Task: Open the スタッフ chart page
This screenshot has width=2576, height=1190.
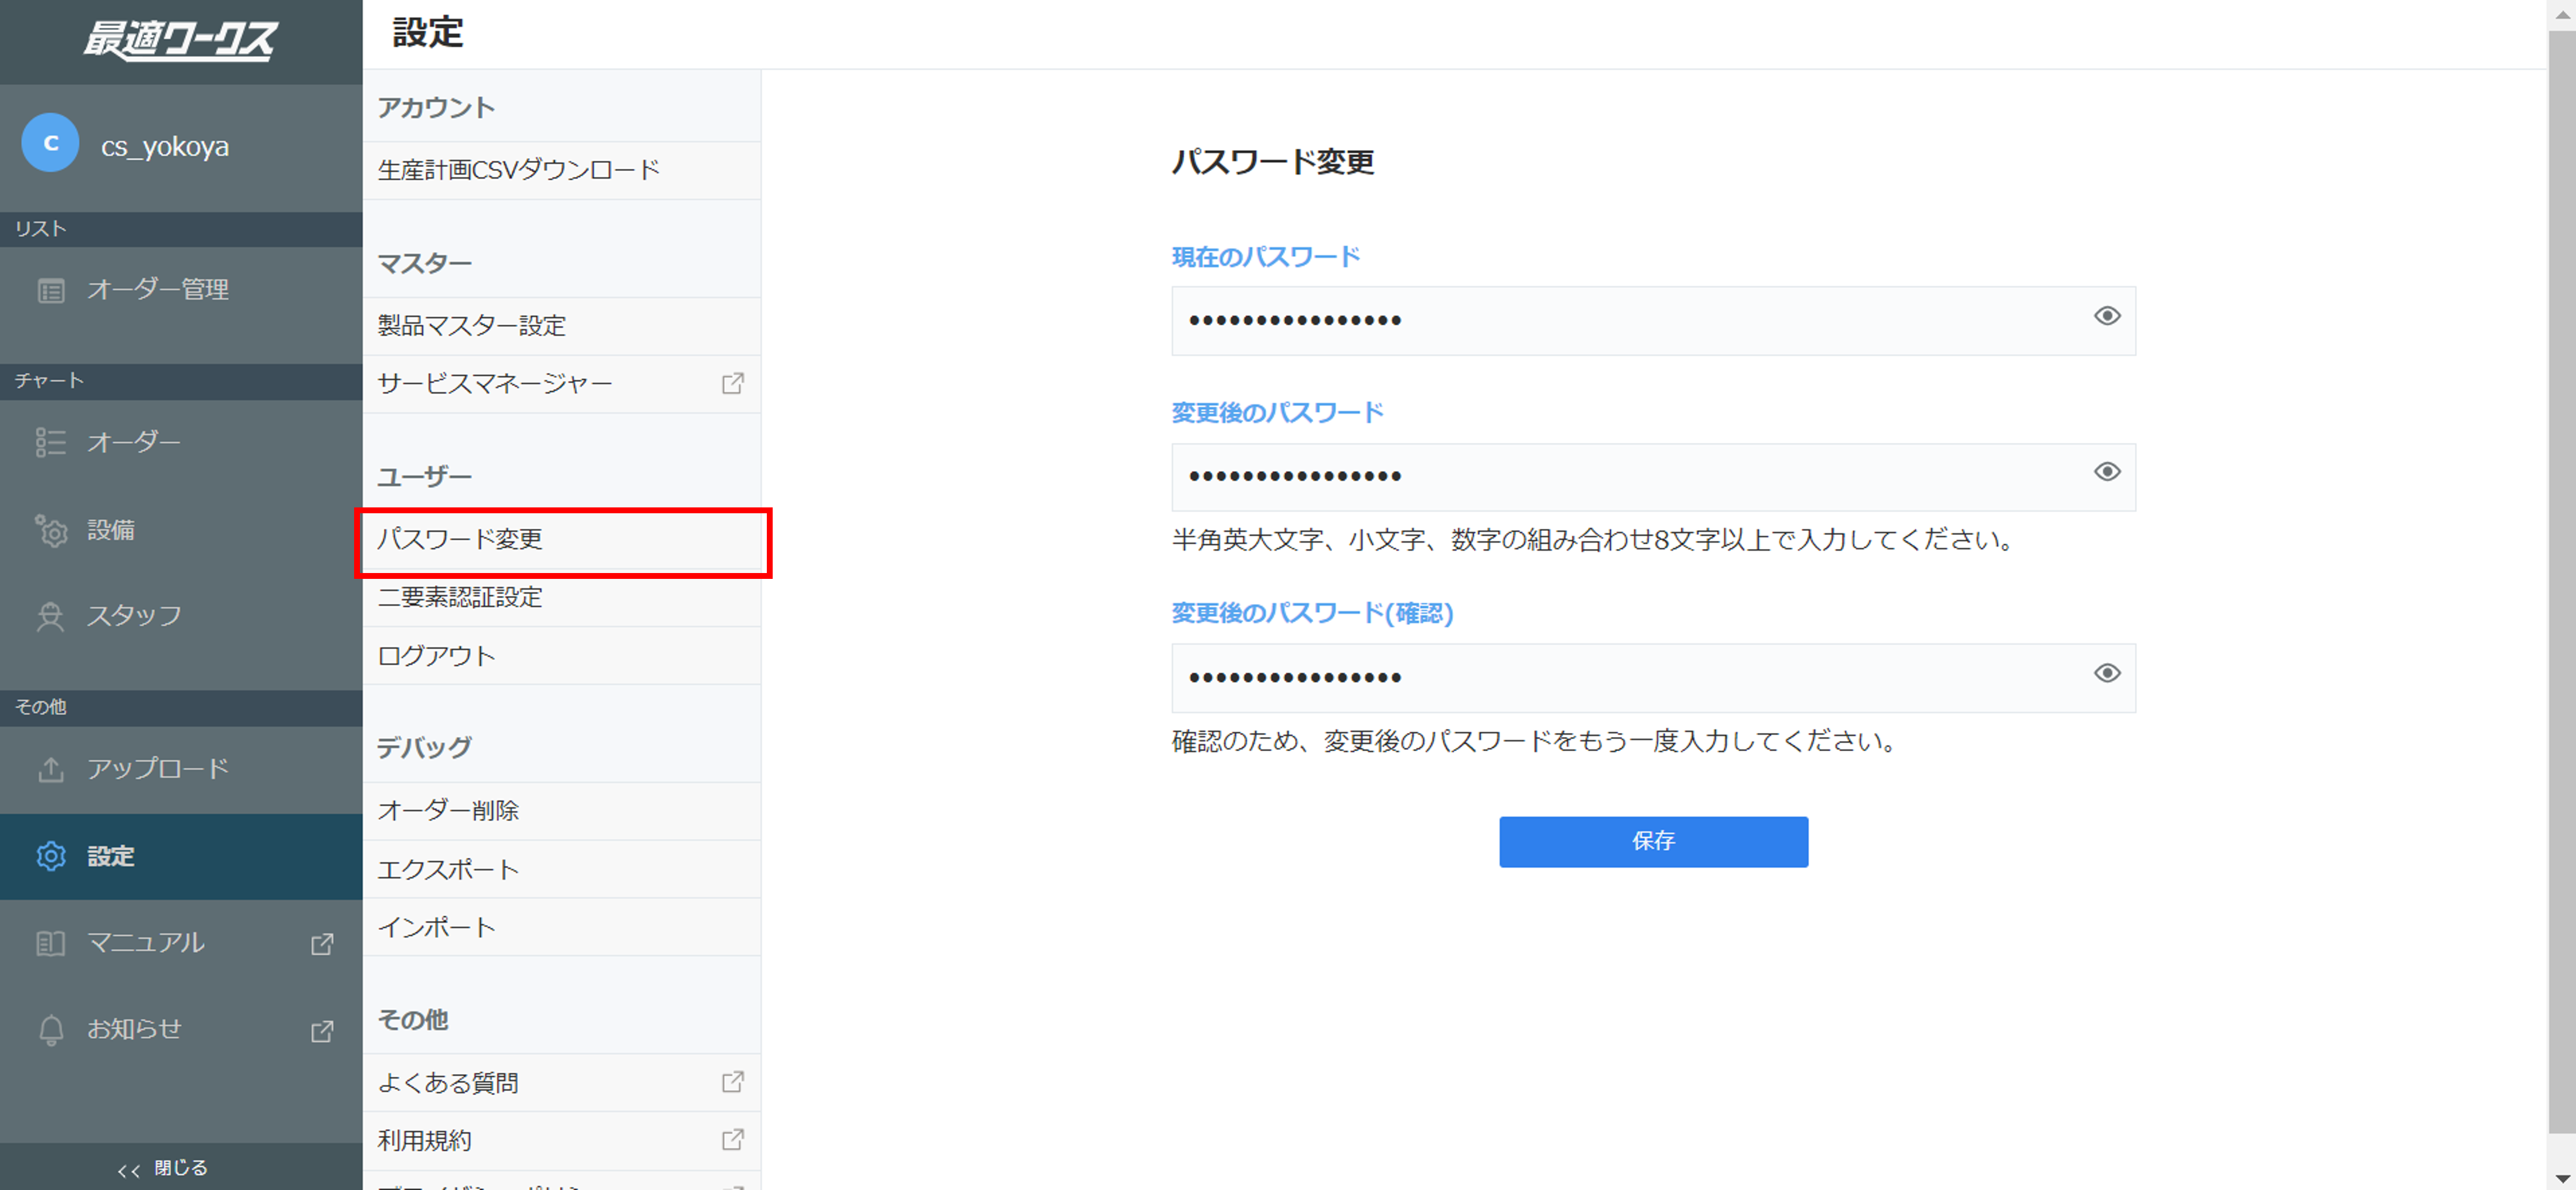Action: coord(181,615)
